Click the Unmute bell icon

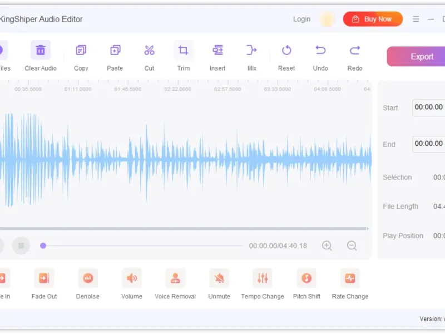[x=219, y=278]
